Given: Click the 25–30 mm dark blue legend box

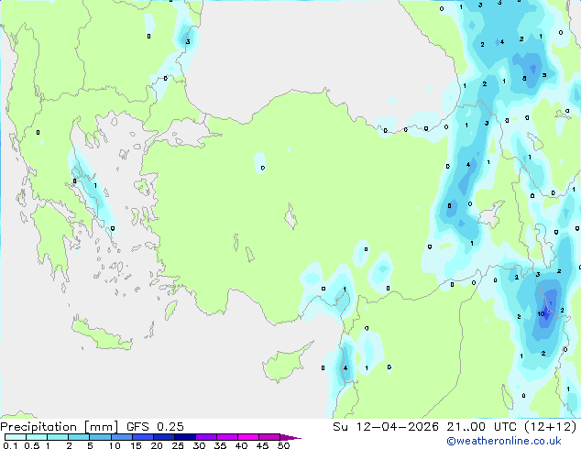Looking at the screenshot, I should [185, 437].
